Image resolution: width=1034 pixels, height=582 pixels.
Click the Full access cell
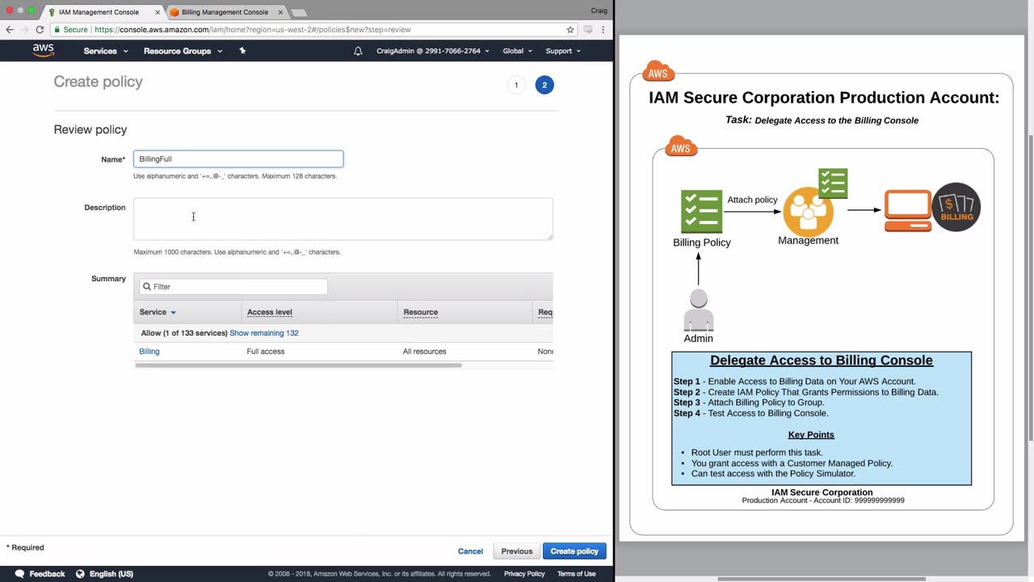[x=266, y=352]
